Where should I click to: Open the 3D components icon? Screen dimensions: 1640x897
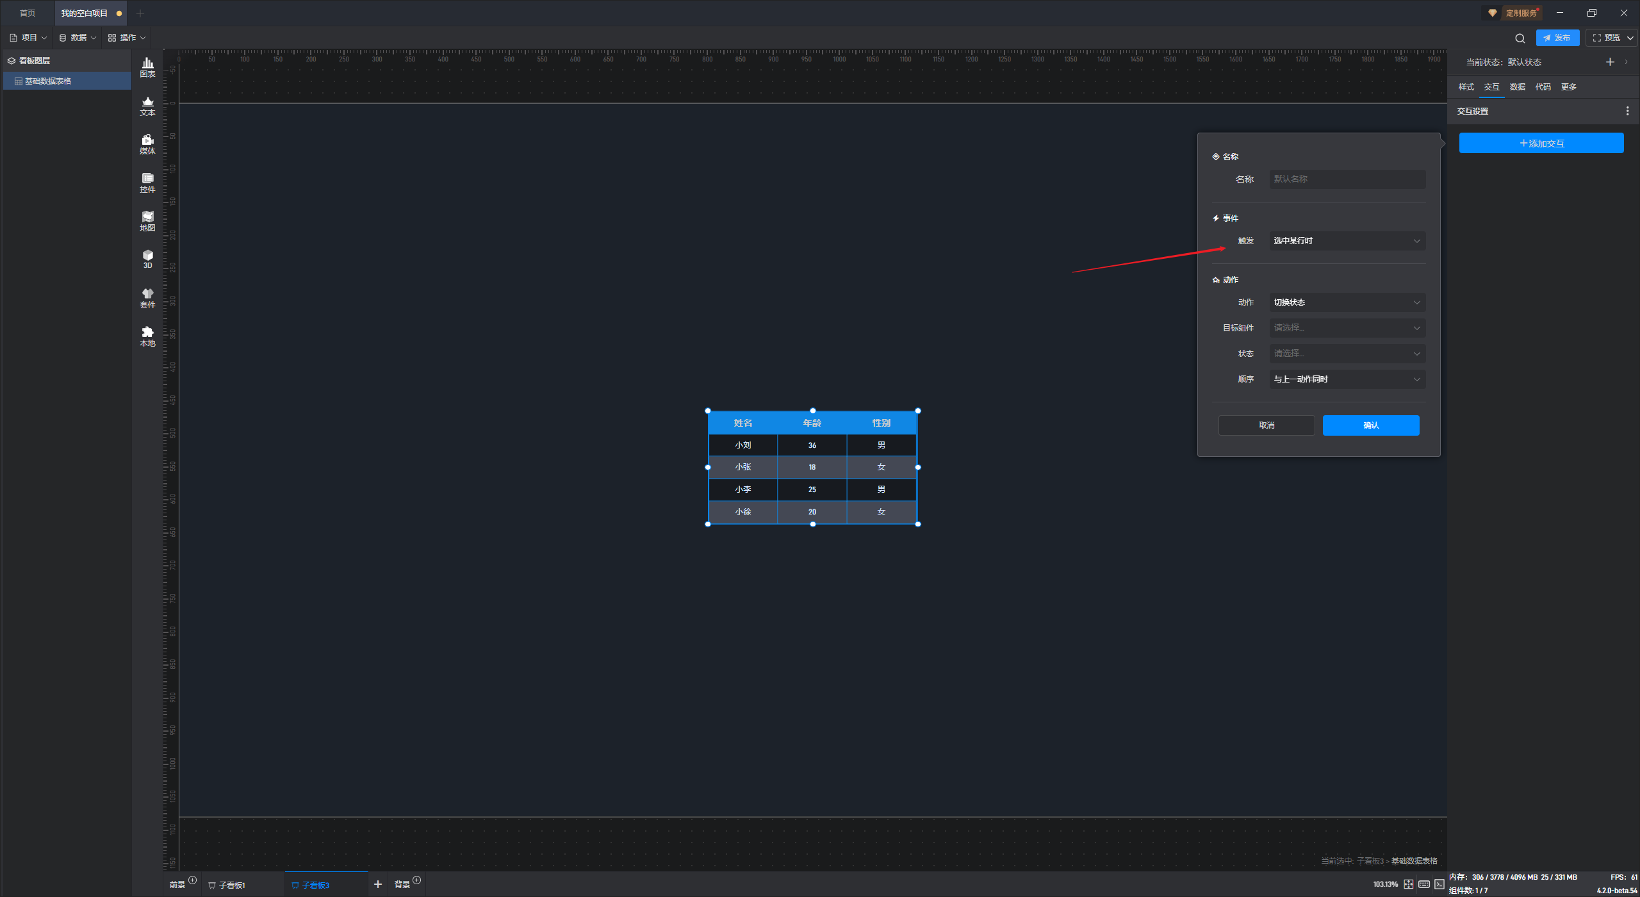pyautogui.click(x=147, y=258)
